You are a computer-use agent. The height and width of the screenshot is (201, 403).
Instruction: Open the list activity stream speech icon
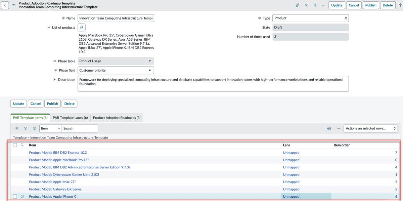click(34, 128)
